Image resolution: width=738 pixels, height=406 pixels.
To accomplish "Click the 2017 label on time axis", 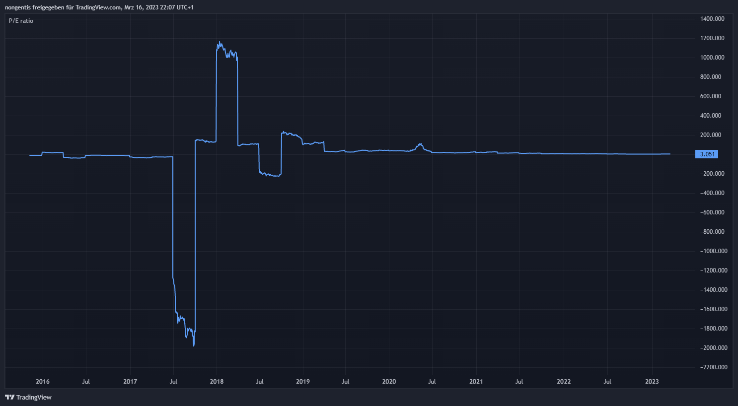I will [x=130, y=382].
